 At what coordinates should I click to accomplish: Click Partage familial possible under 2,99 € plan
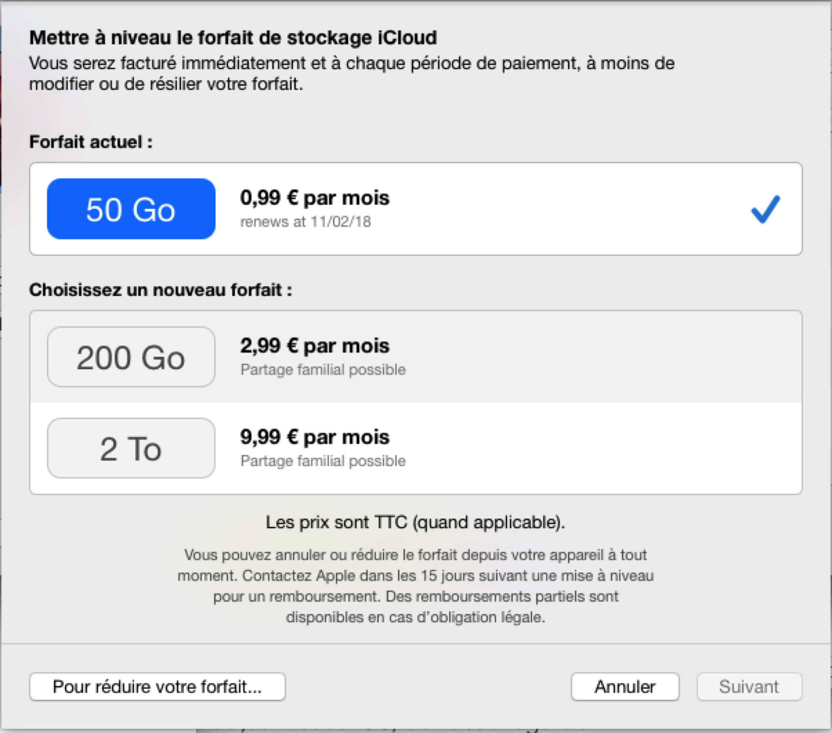323,370
